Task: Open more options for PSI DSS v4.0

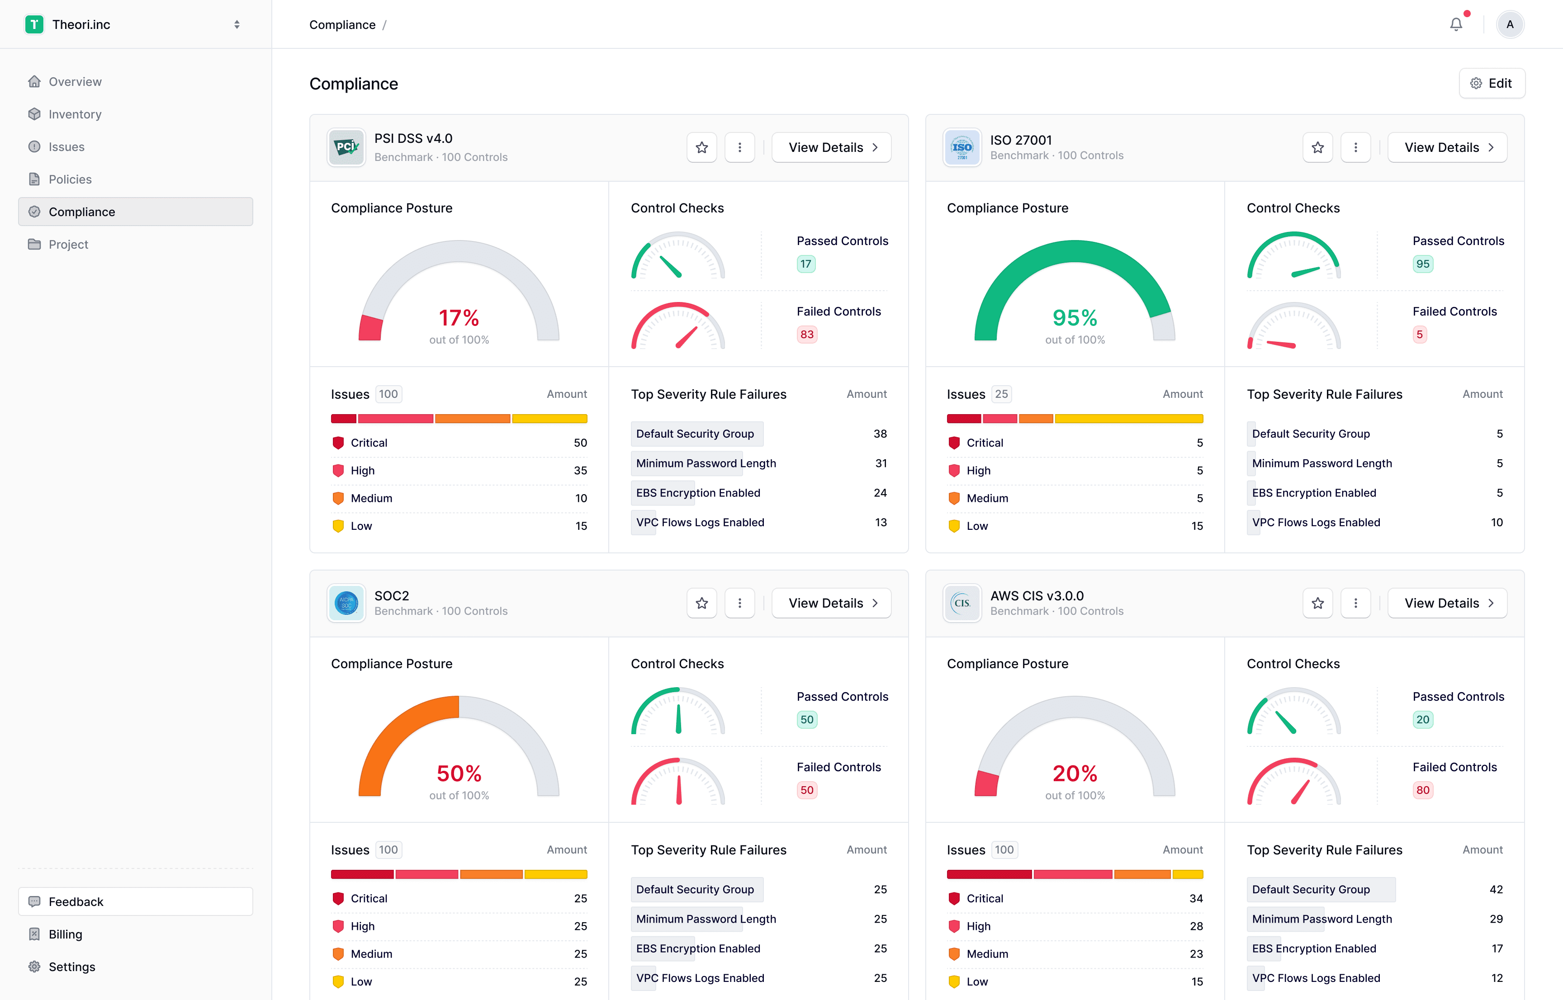Action: coord(739,147)
